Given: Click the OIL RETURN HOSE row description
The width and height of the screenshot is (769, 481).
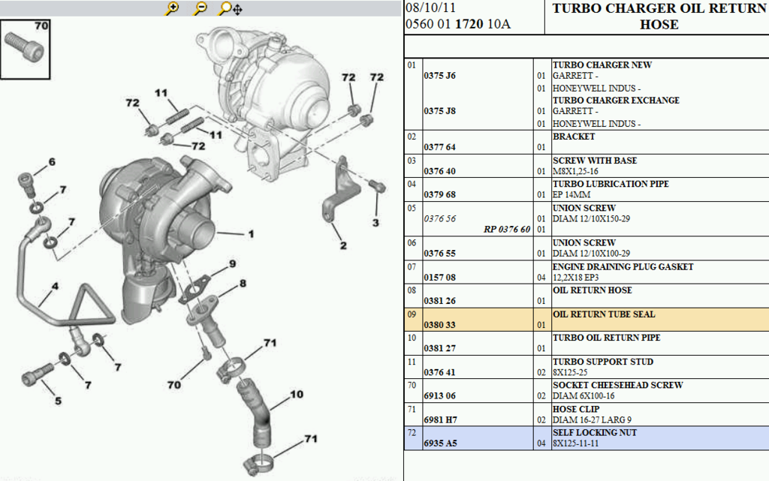Looking at the screenshot, I should tap(593, 290).
